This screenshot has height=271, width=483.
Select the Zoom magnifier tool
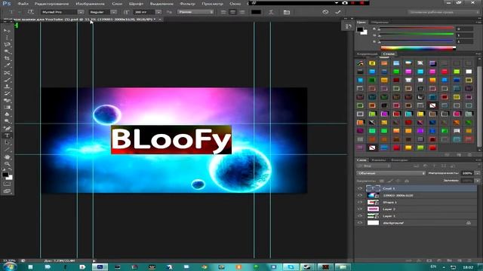[x=7, y=163]
